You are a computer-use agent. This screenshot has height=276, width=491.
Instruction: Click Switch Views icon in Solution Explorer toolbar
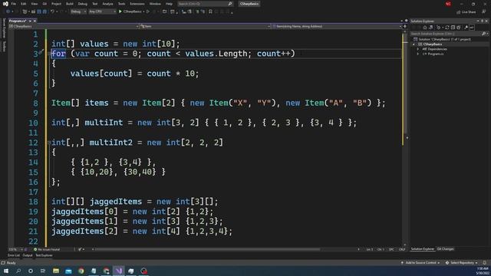click(x=431, y=28)
